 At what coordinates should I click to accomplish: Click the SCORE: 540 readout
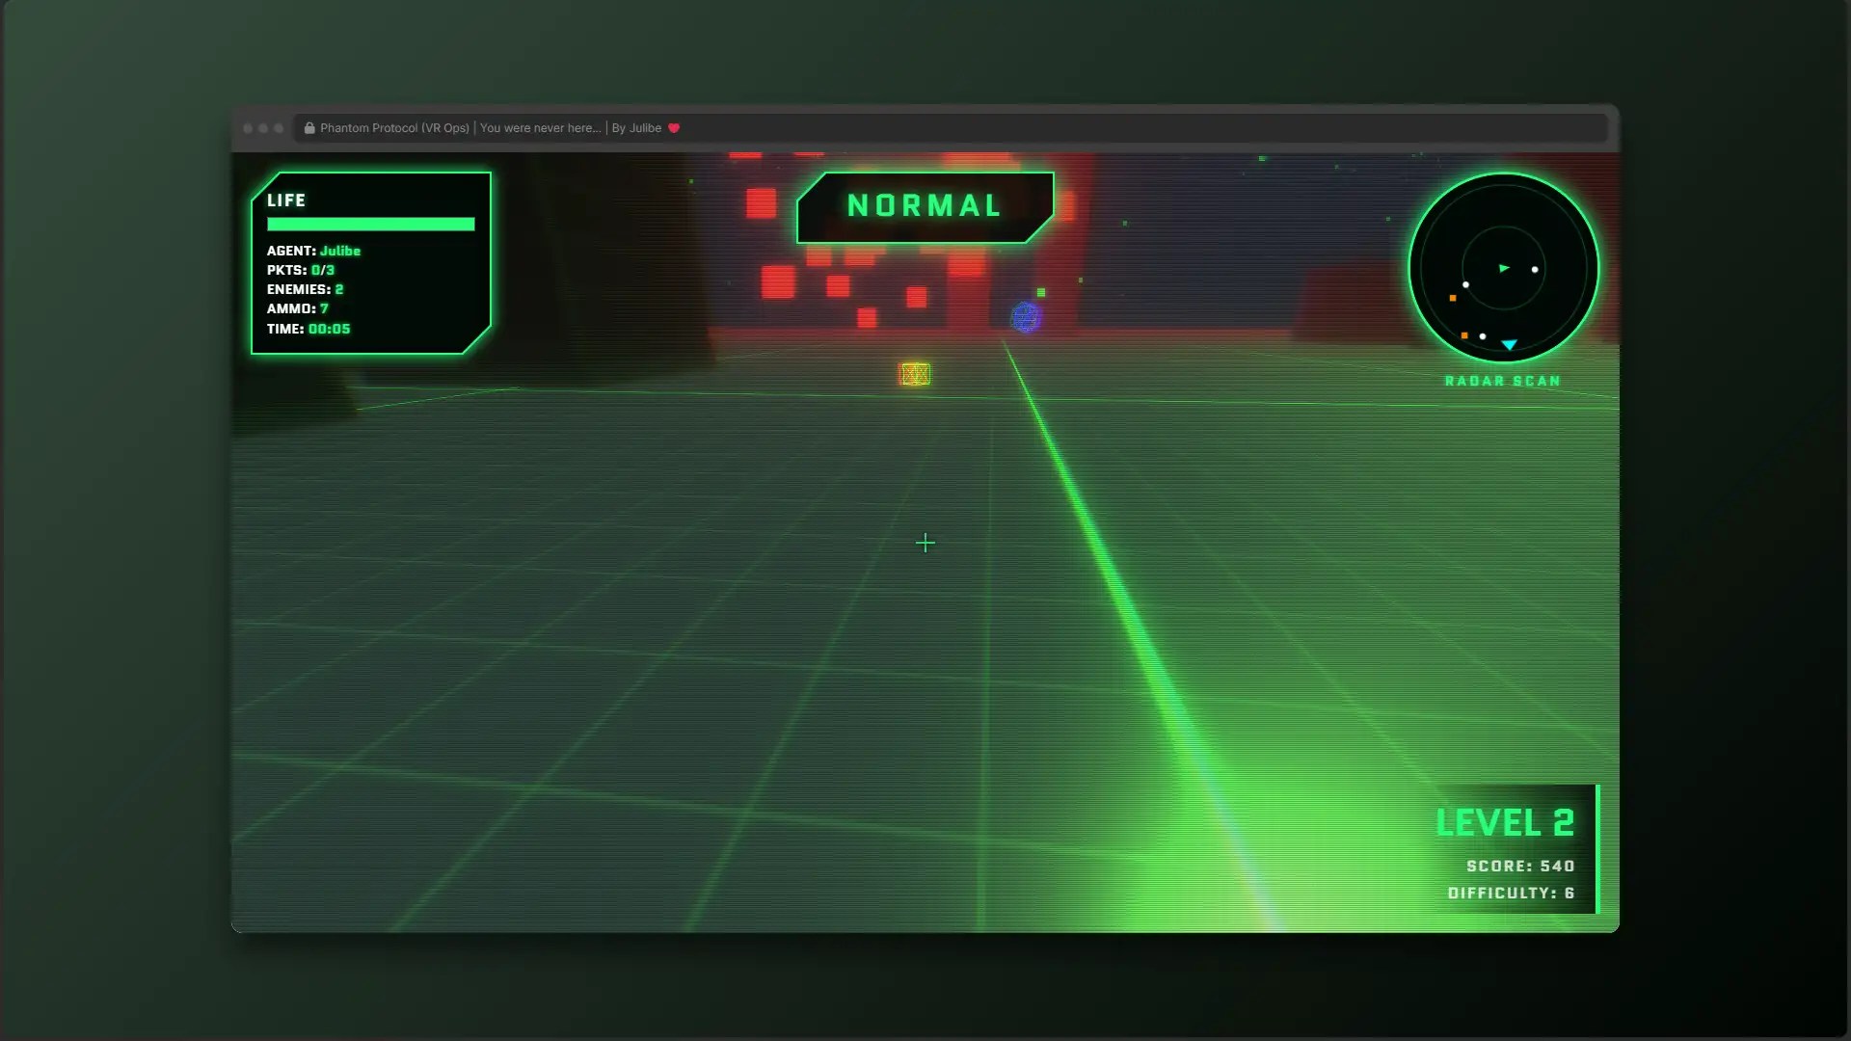pyautogui.click(x=1520, y=867)
